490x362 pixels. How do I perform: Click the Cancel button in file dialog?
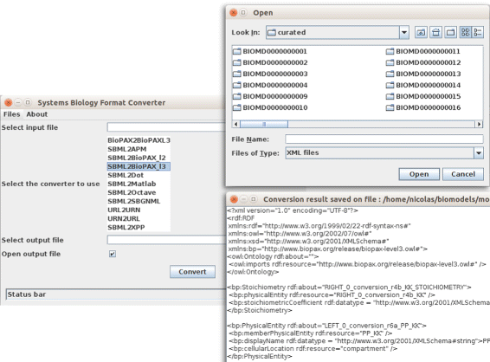pyautogui.click(x=463, y=174)
